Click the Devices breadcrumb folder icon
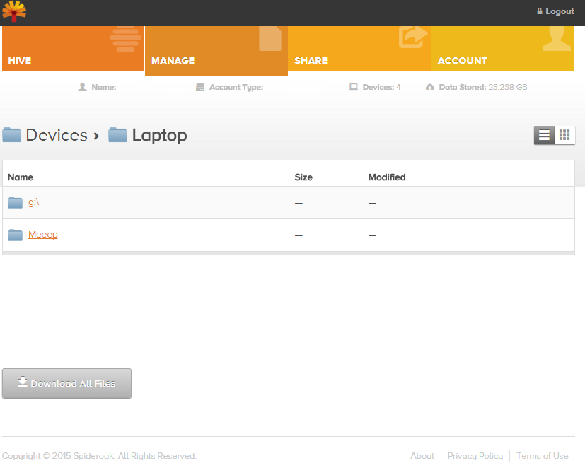Screen dimensions: 585x473 [x=11, y=134]
